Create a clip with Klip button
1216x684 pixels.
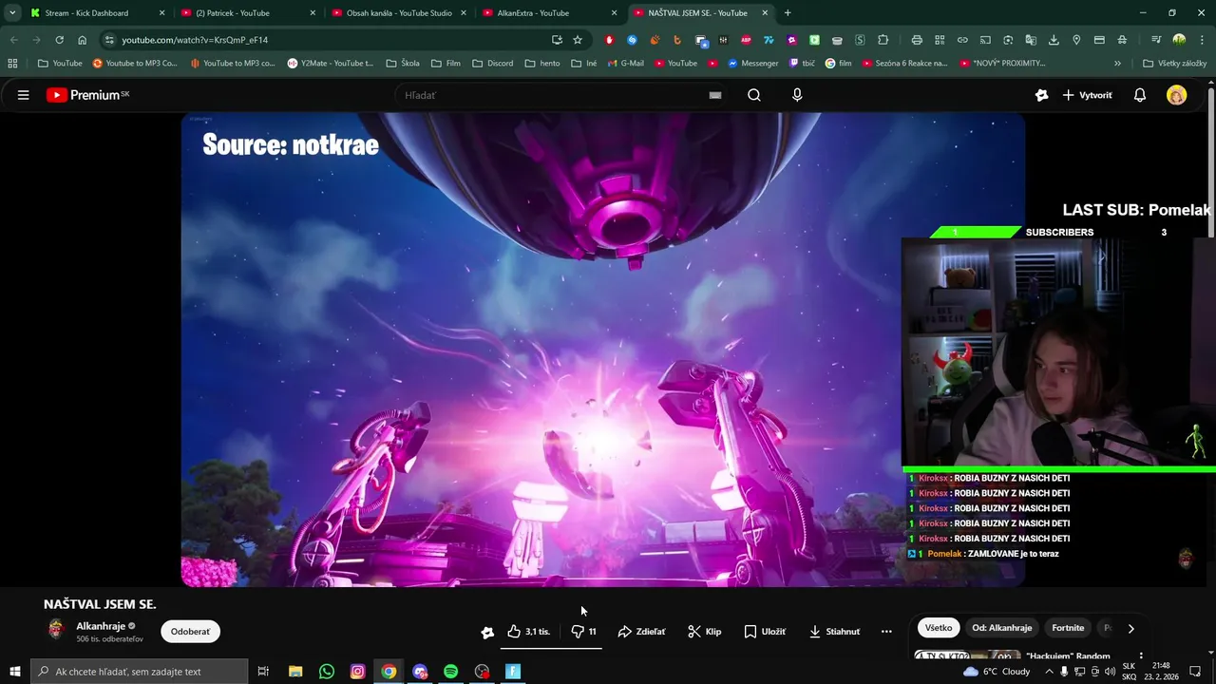click(704, 632)
